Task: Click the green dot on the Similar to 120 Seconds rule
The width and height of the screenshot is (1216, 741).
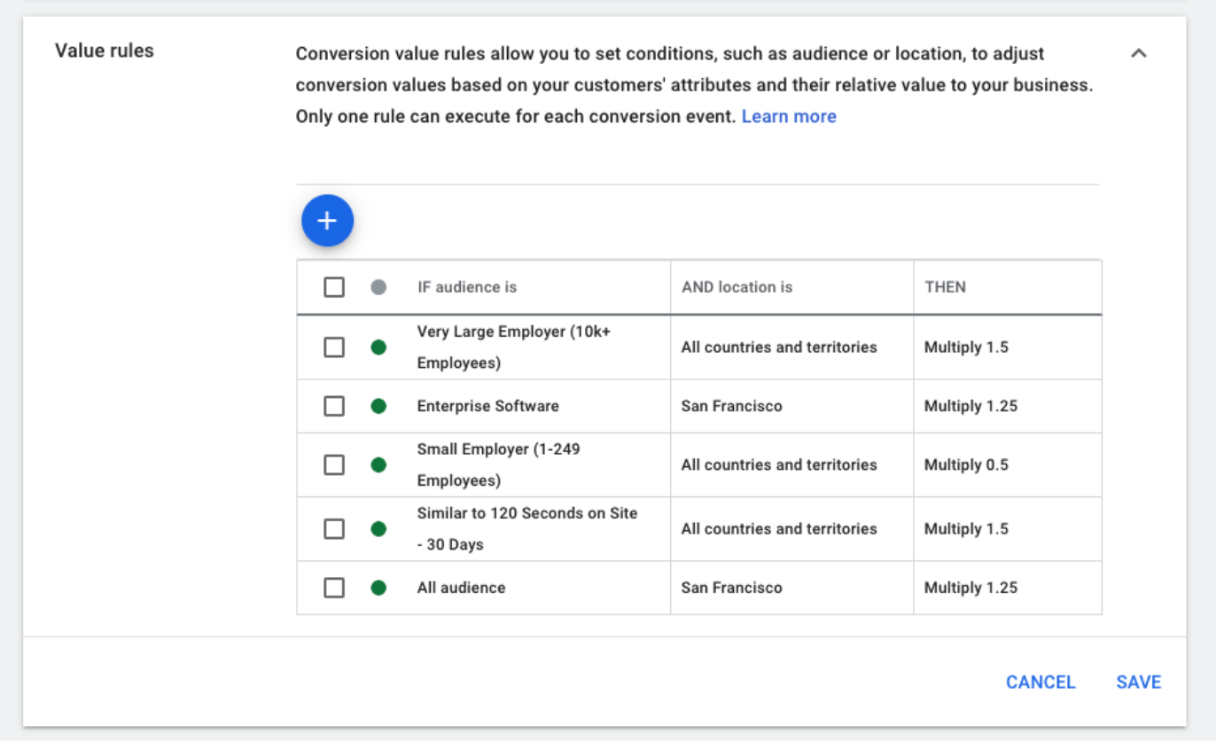Action: pos(378,528)
